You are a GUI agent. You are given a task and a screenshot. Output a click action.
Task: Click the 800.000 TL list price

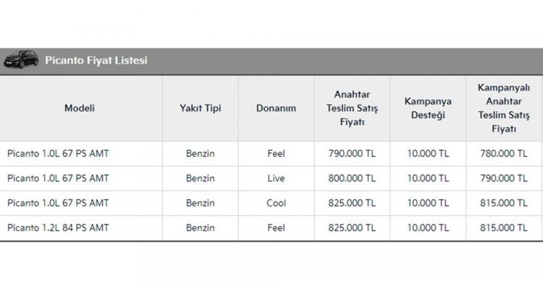(352, 178)
